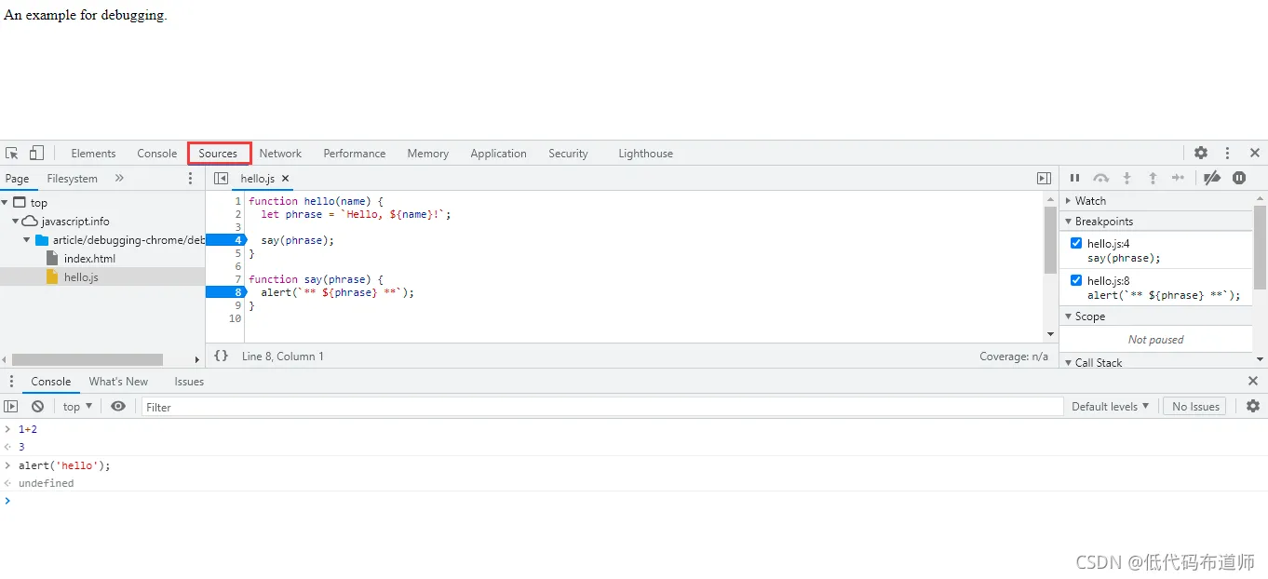
Task: Open the Filesystem tab
Action: tap(72, 179)
